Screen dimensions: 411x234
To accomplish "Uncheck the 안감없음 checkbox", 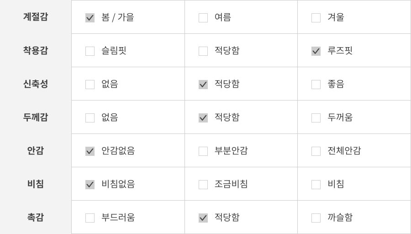I will pos(90,151).
